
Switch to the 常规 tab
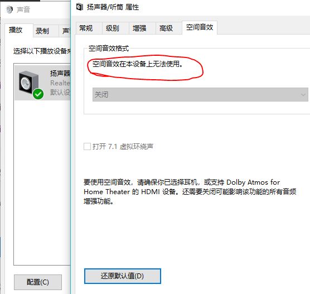[86, 28]
